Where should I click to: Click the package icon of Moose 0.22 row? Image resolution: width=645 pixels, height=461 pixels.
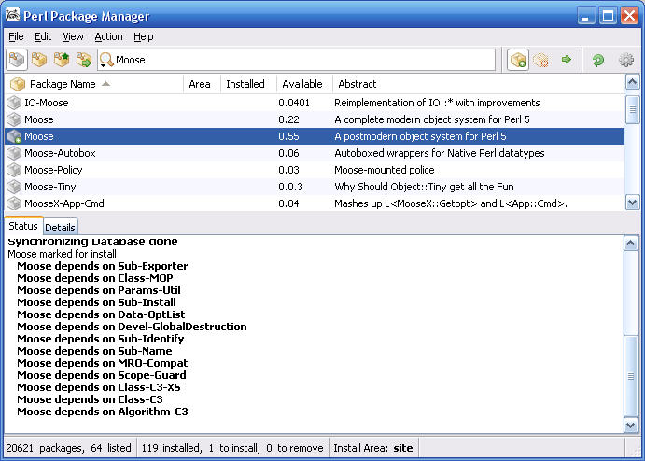[14, 119]
